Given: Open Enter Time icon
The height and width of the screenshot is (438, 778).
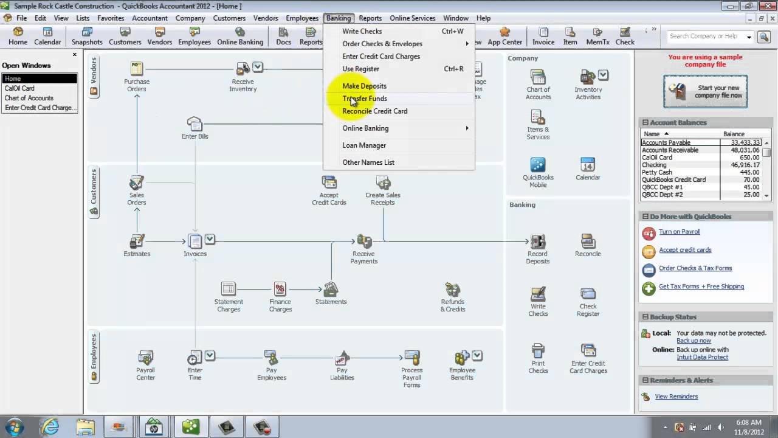Looking at the screenshot, I should point(194,357).
